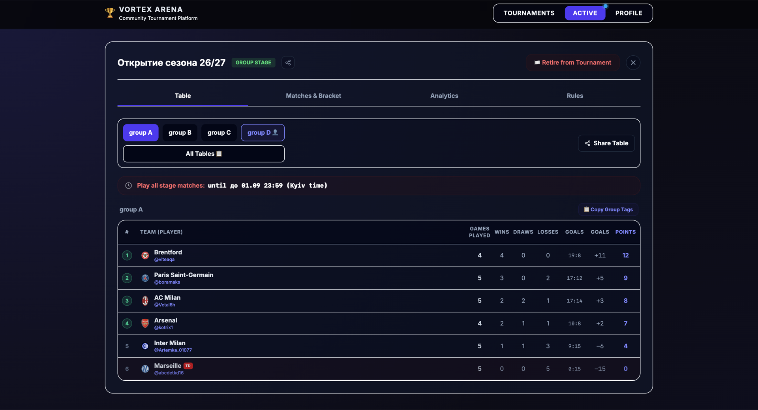Click Copy Group Tags button
The image size is (758, 410).
pos(608,210)
